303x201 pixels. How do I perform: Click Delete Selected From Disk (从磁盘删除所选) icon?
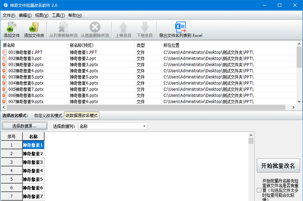95,28
